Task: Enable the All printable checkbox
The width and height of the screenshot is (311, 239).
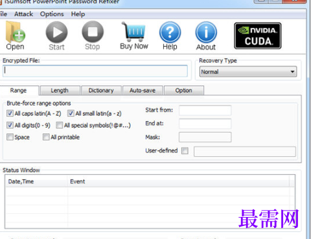Action: [46, 137]
